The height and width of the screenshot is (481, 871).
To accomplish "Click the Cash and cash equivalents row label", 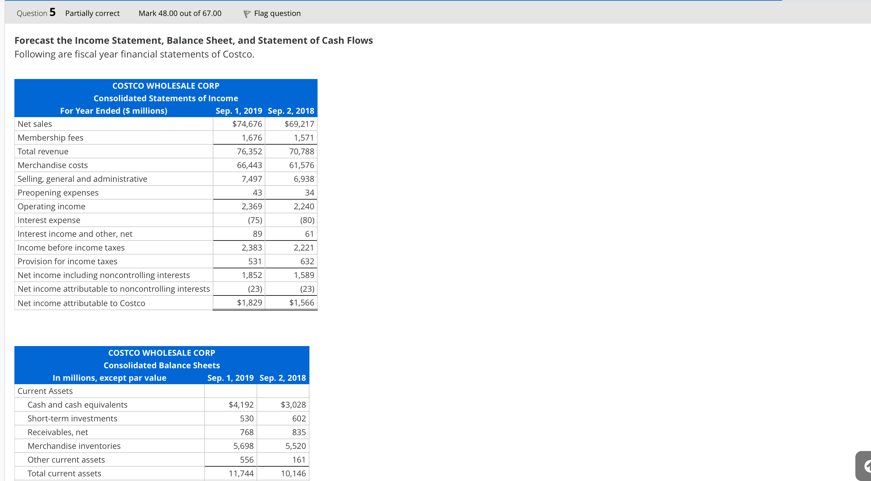I will click(77, 404).
